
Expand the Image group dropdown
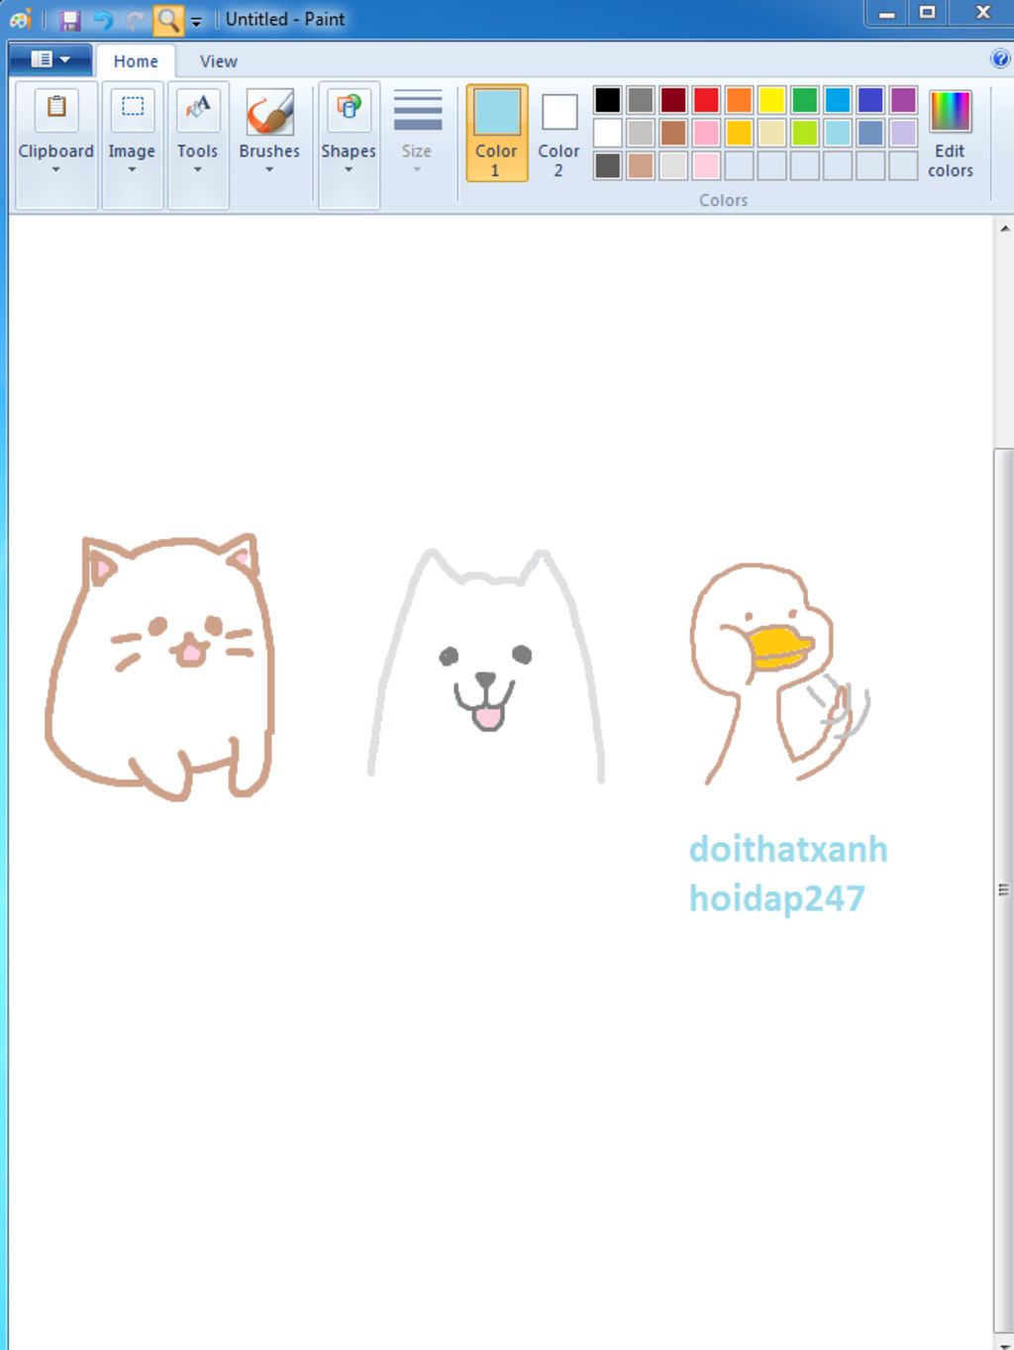(132, 169)
